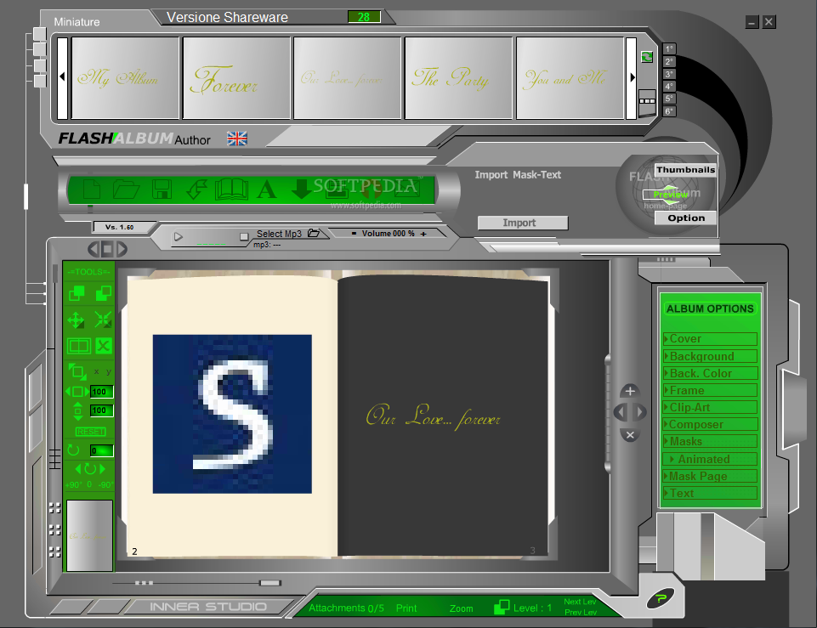This screenshot has height=628, width=817.
Task: Select the Forever thumbnail
Action: (236, 77)
